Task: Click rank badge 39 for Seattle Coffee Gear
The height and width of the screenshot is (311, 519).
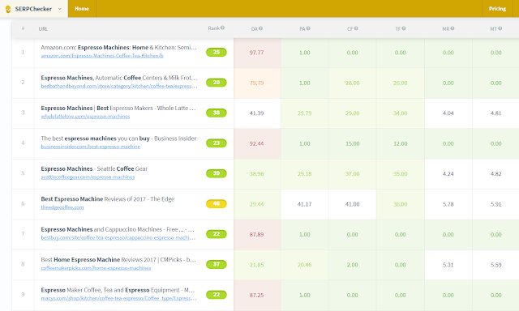Action: pyautogui.click(x=217, y=173)
